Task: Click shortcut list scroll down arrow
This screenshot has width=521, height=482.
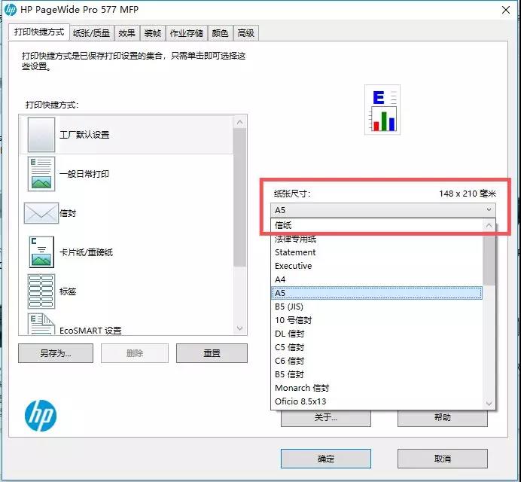Action: 240,328
